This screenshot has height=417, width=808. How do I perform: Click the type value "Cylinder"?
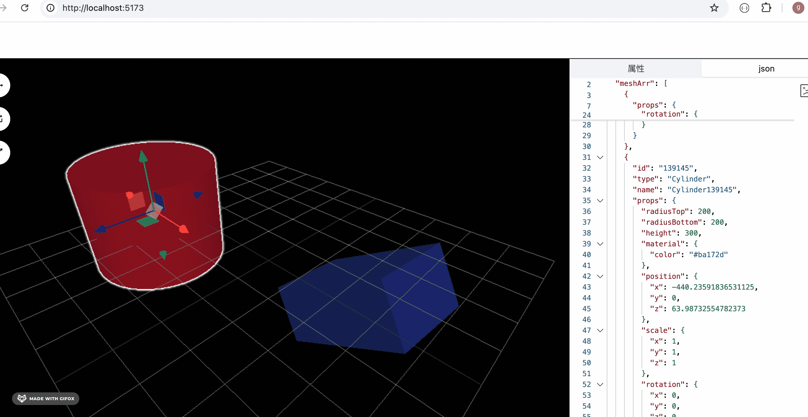688,179
